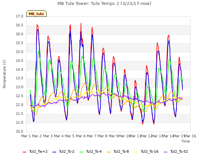The height and width of the screenshot is (158, 210).
Task: Click the 15.5 y-axis tick label
Action: [x=20, y=43]
